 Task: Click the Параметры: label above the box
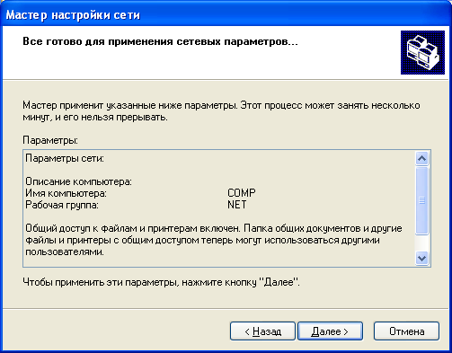click(x=50, y=140)
